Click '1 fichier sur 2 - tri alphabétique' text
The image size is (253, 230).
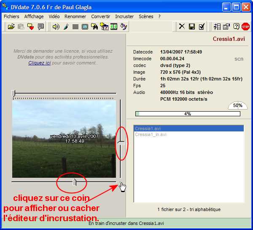(189, 209)
